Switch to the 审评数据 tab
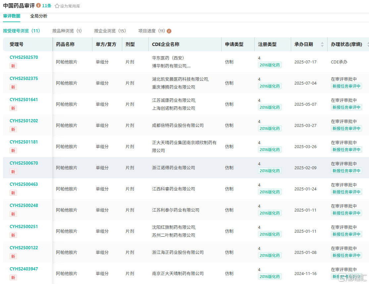This screenshot has width=369, height=284. pyautogui.click(x=12, y=16)
